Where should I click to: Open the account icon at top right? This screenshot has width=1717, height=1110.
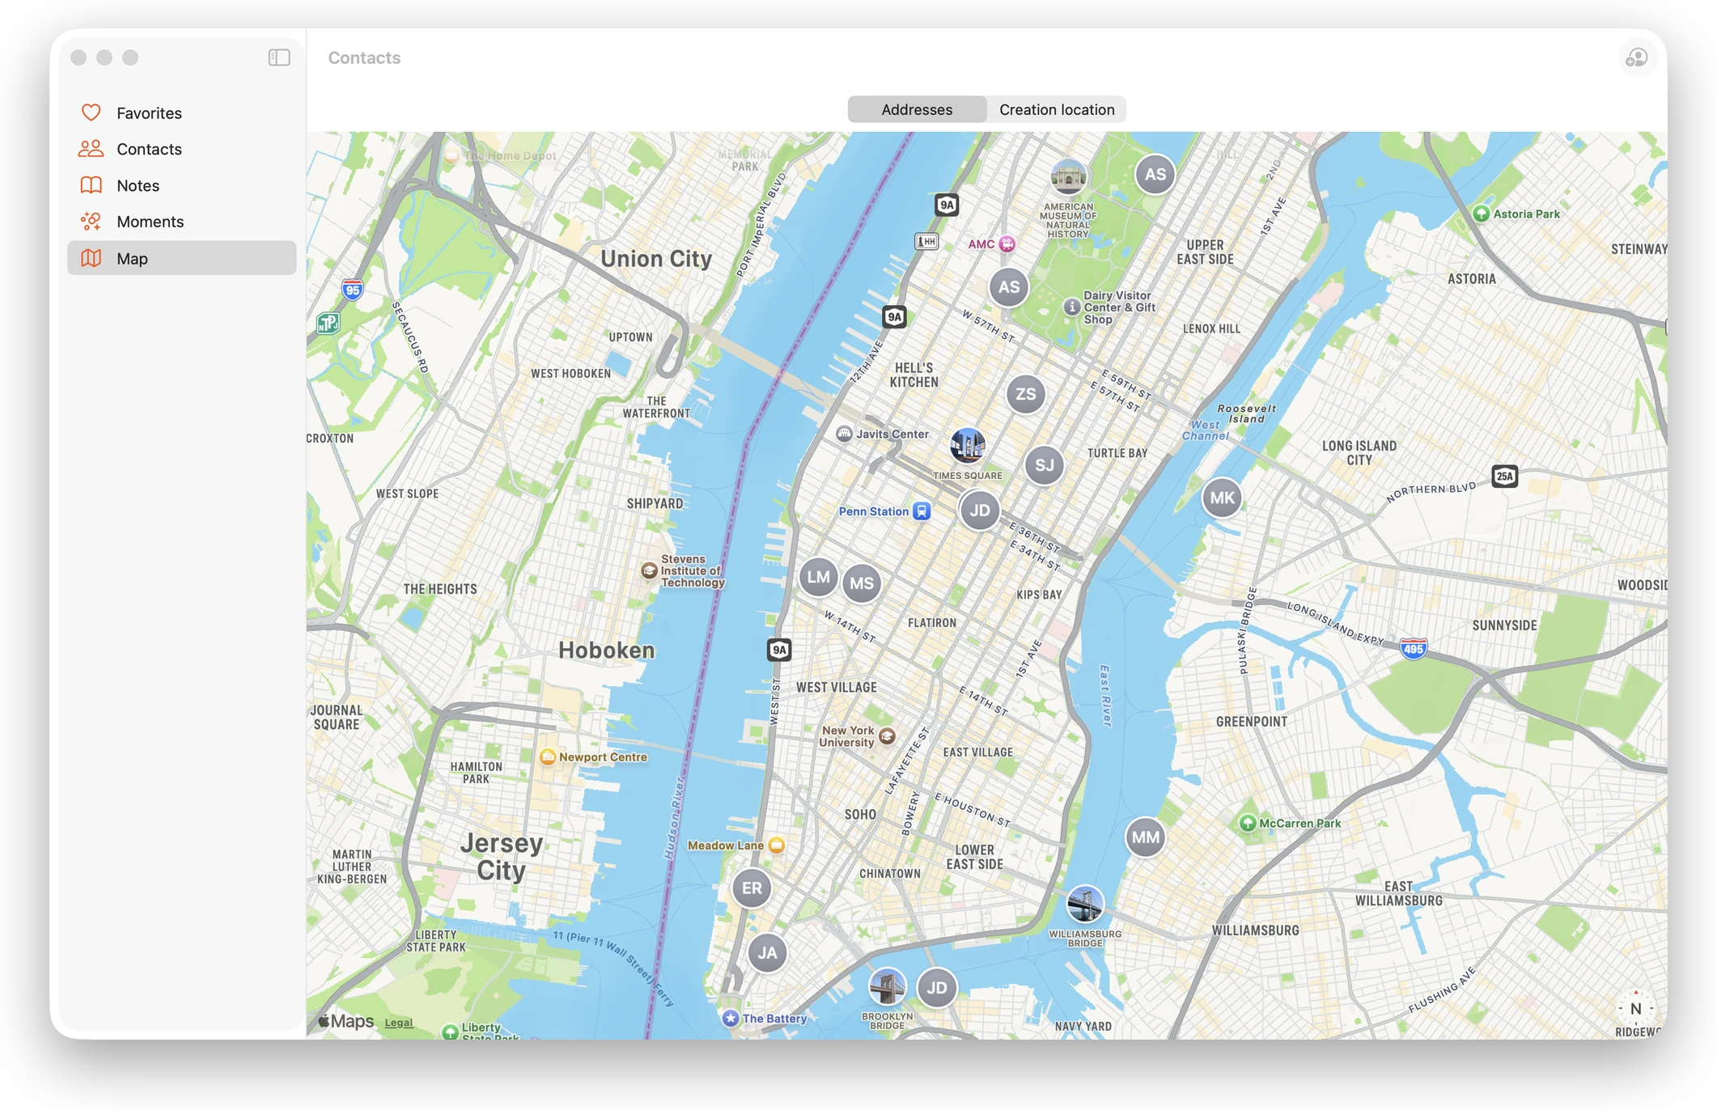point(1637,58)
